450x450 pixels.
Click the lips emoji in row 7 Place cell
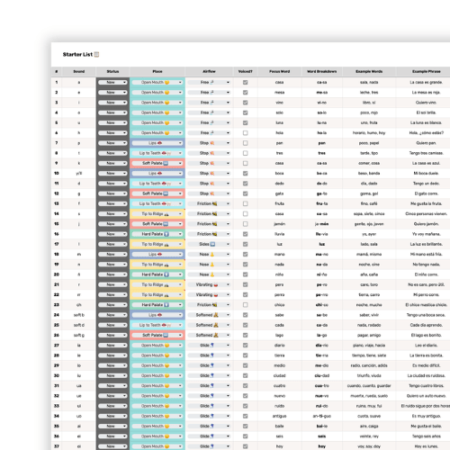pos(159,143)
